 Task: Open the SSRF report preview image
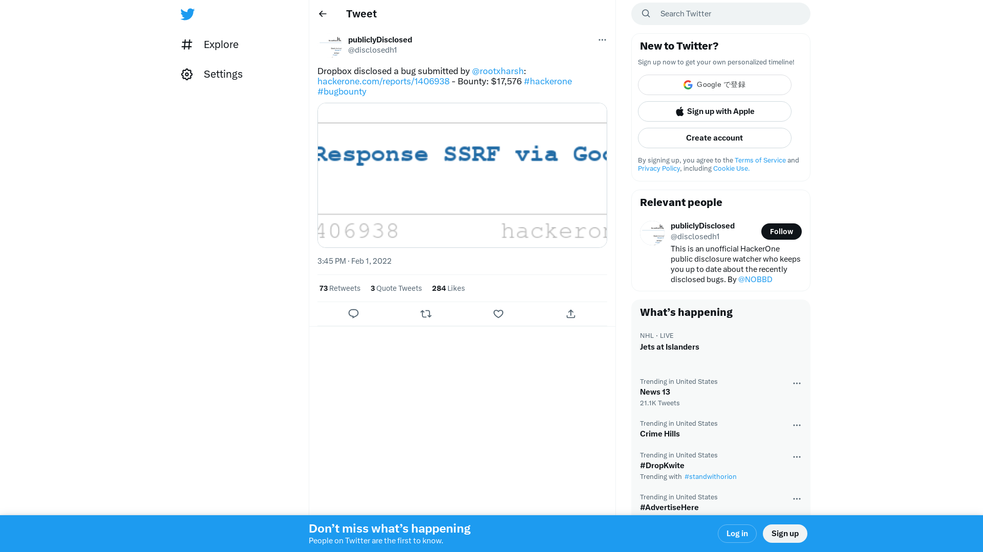pos(462,175)
